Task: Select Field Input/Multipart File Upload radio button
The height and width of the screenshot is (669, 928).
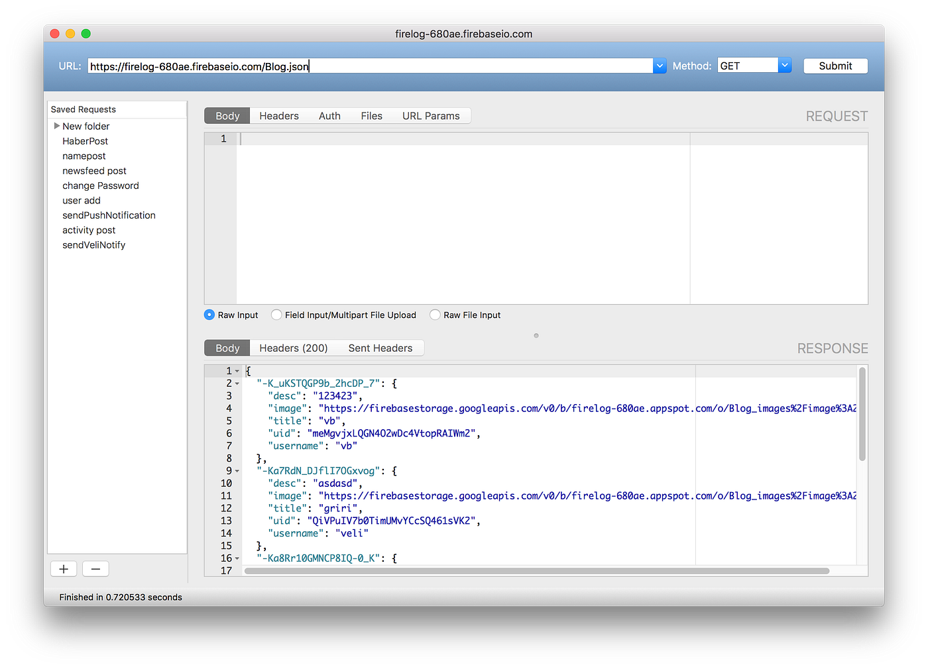Action: (276, 315)
